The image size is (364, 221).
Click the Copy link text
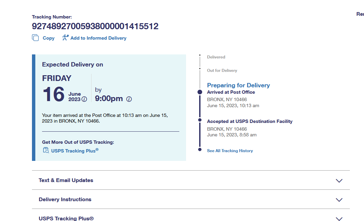click(48, 38)
